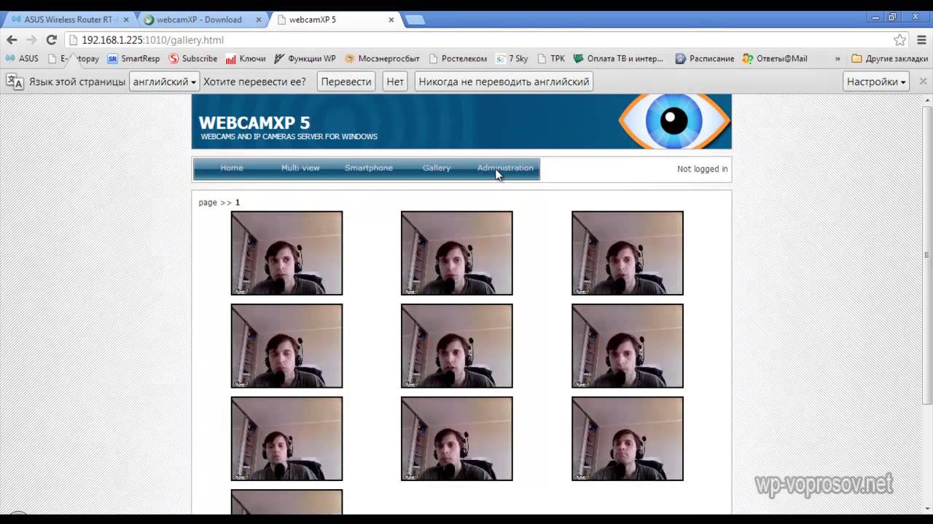Image resolution: width=933 pixels, height=524 pixels.
Task: Open a new browser tab
Action: click(415, 20)
